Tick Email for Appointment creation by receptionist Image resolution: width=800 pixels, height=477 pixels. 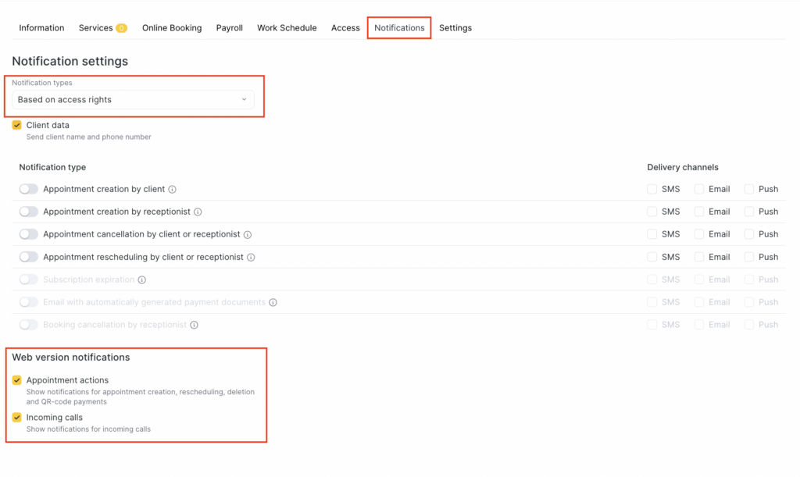click(x=699, y=212)
